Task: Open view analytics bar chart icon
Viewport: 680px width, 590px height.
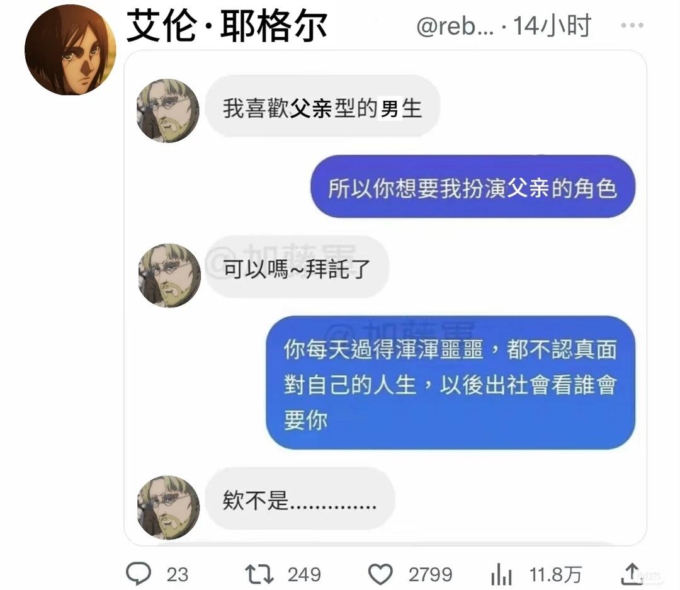Action: 501,574
